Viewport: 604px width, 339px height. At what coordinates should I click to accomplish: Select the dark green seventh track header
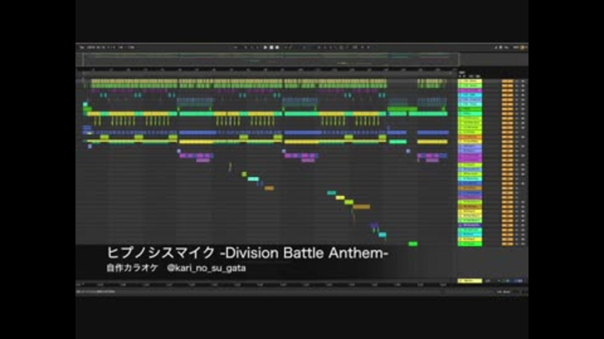tap(470, 109)
